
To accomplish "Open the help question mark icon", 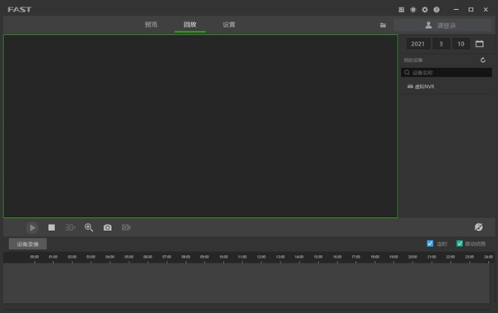I will [x=437, y=10].
